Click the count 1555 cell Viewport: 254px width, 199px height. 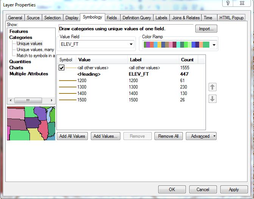[x=185, y=68]
